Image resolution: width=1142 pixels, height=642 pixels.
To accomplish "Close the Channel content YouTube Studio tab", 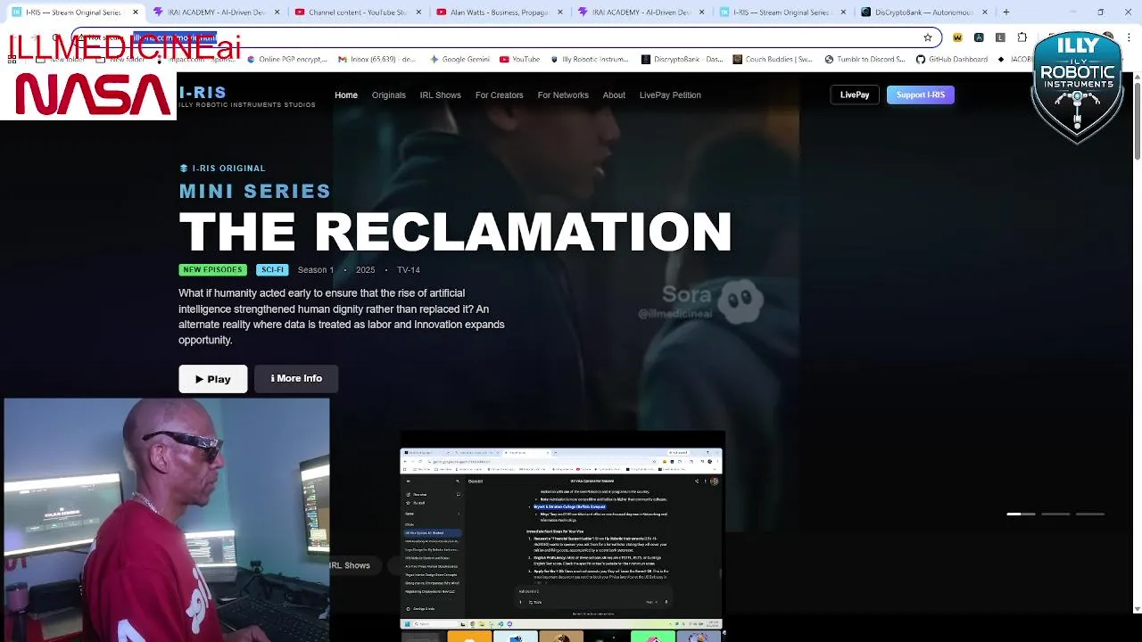I will coord(419,12).
